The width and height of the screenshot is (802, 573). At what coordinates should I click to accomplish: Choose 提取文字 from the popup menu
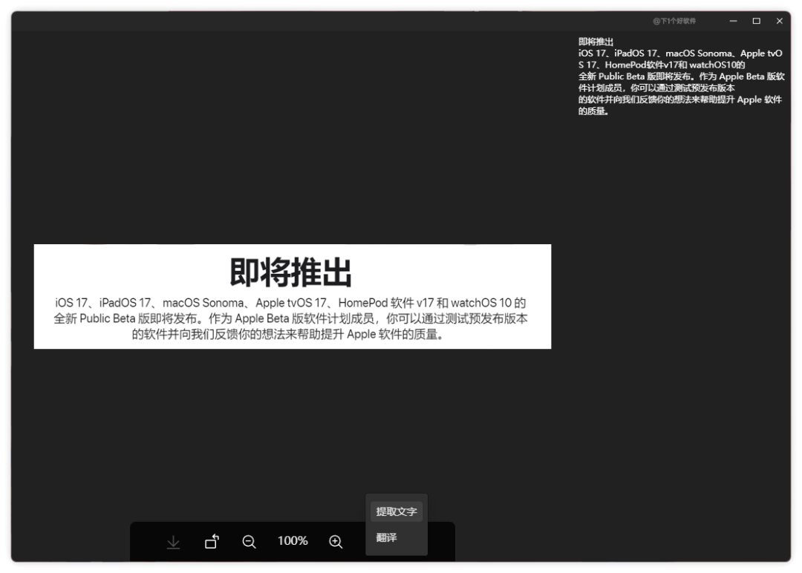pos(397,511)
